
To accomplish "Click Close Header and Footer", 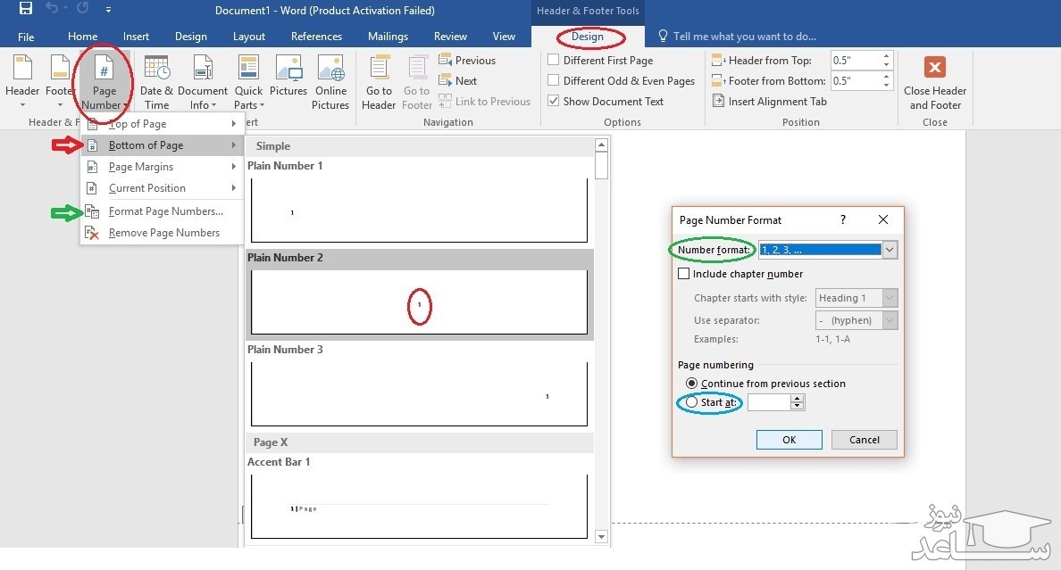I will coord(935,82).
